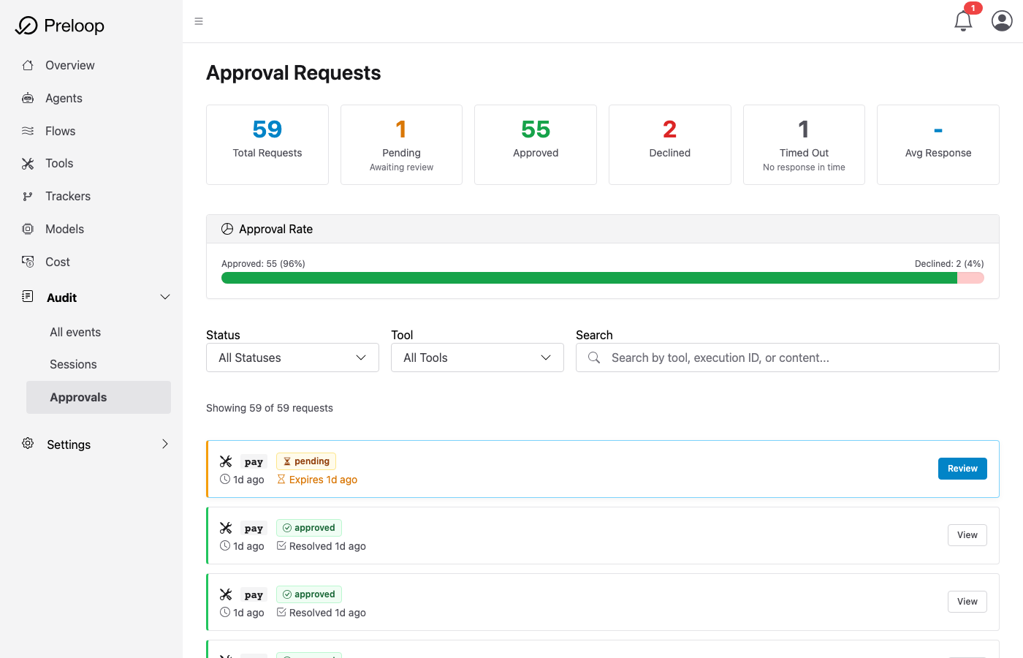Viewport: 1023px width, 658px height.
Task: Click the Overview home icon
Action: pos(28,65)
